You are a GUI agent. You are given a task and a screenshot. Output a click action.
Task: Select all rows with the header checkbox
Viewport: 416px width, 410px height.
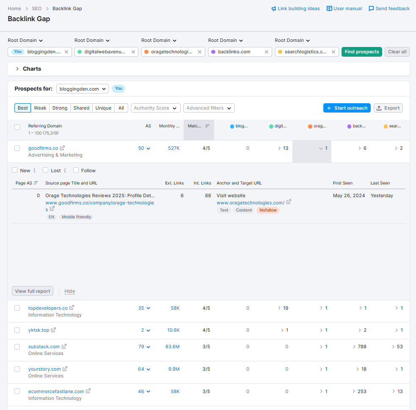[17, 127]
